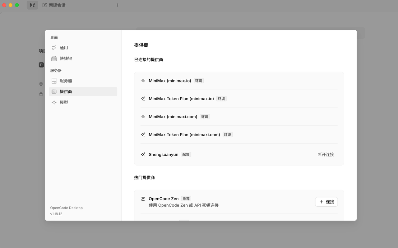This screenshot has width=398, height=248.
Task: Open the 通用 settings page
Action: point(83,48)
